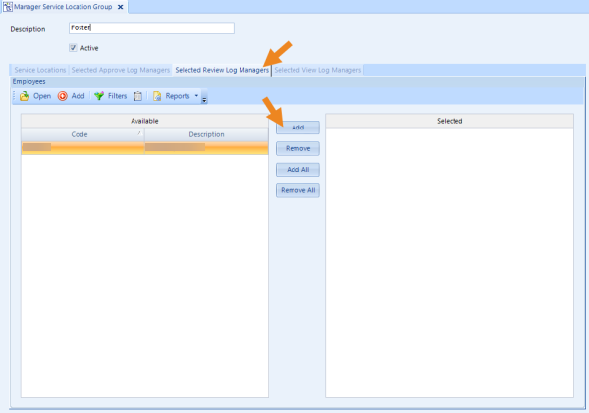Click the Open folder icon in Employees toolbar
Screen dimensions: 589x413
click(25, 96)
